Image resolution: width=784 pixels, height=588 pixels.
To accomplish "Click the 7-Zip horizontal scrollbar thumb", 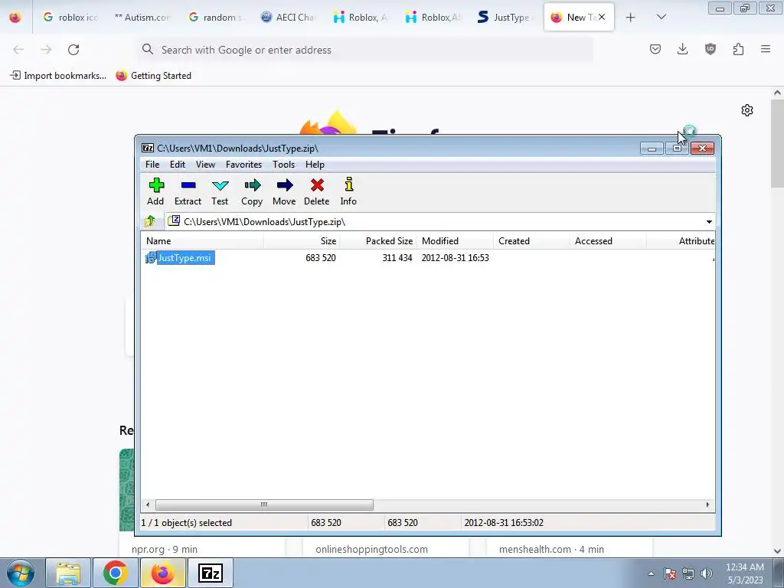I will [264, 505].
